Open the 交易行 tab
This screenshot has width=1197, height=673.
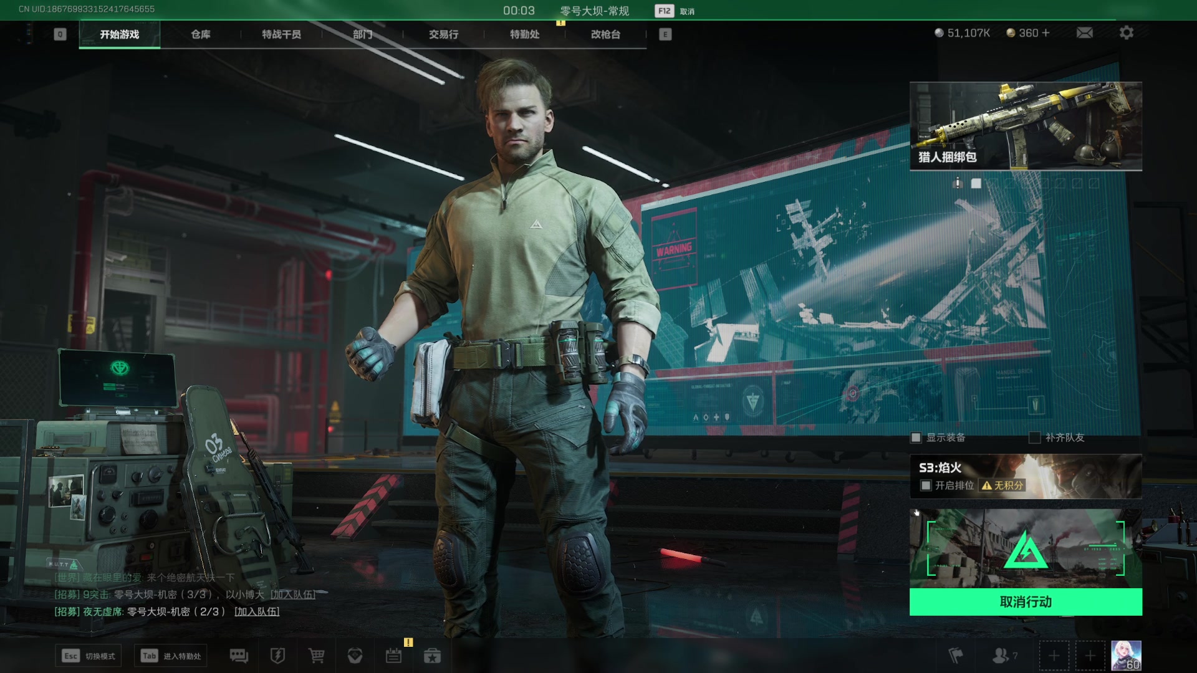443,34
